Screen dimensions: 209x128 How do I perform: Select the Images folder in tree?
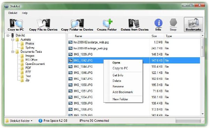tap(30, 56)
